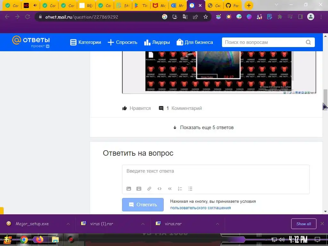328x246 pixels.
Task: Click the taskbar clock 4:12 PM
Action: (x=298, y=239)
